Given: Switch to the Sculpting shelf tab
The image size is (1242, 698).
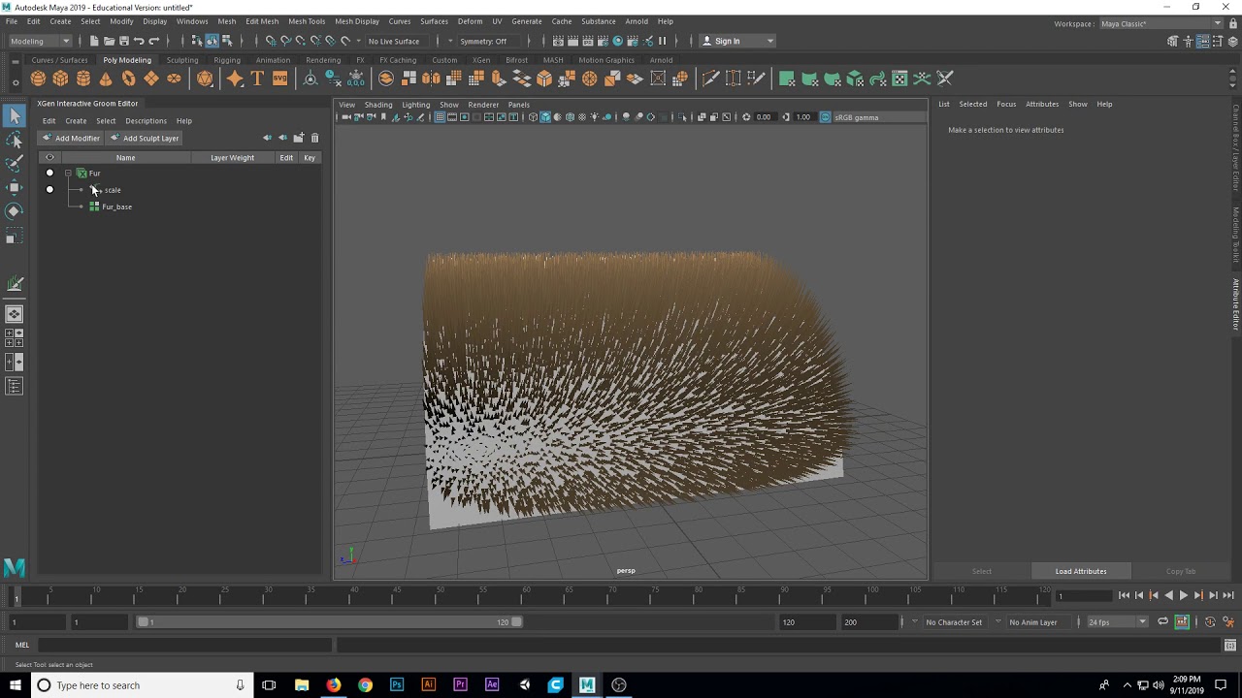Looking at the screenshot, I should coord(181,60).
